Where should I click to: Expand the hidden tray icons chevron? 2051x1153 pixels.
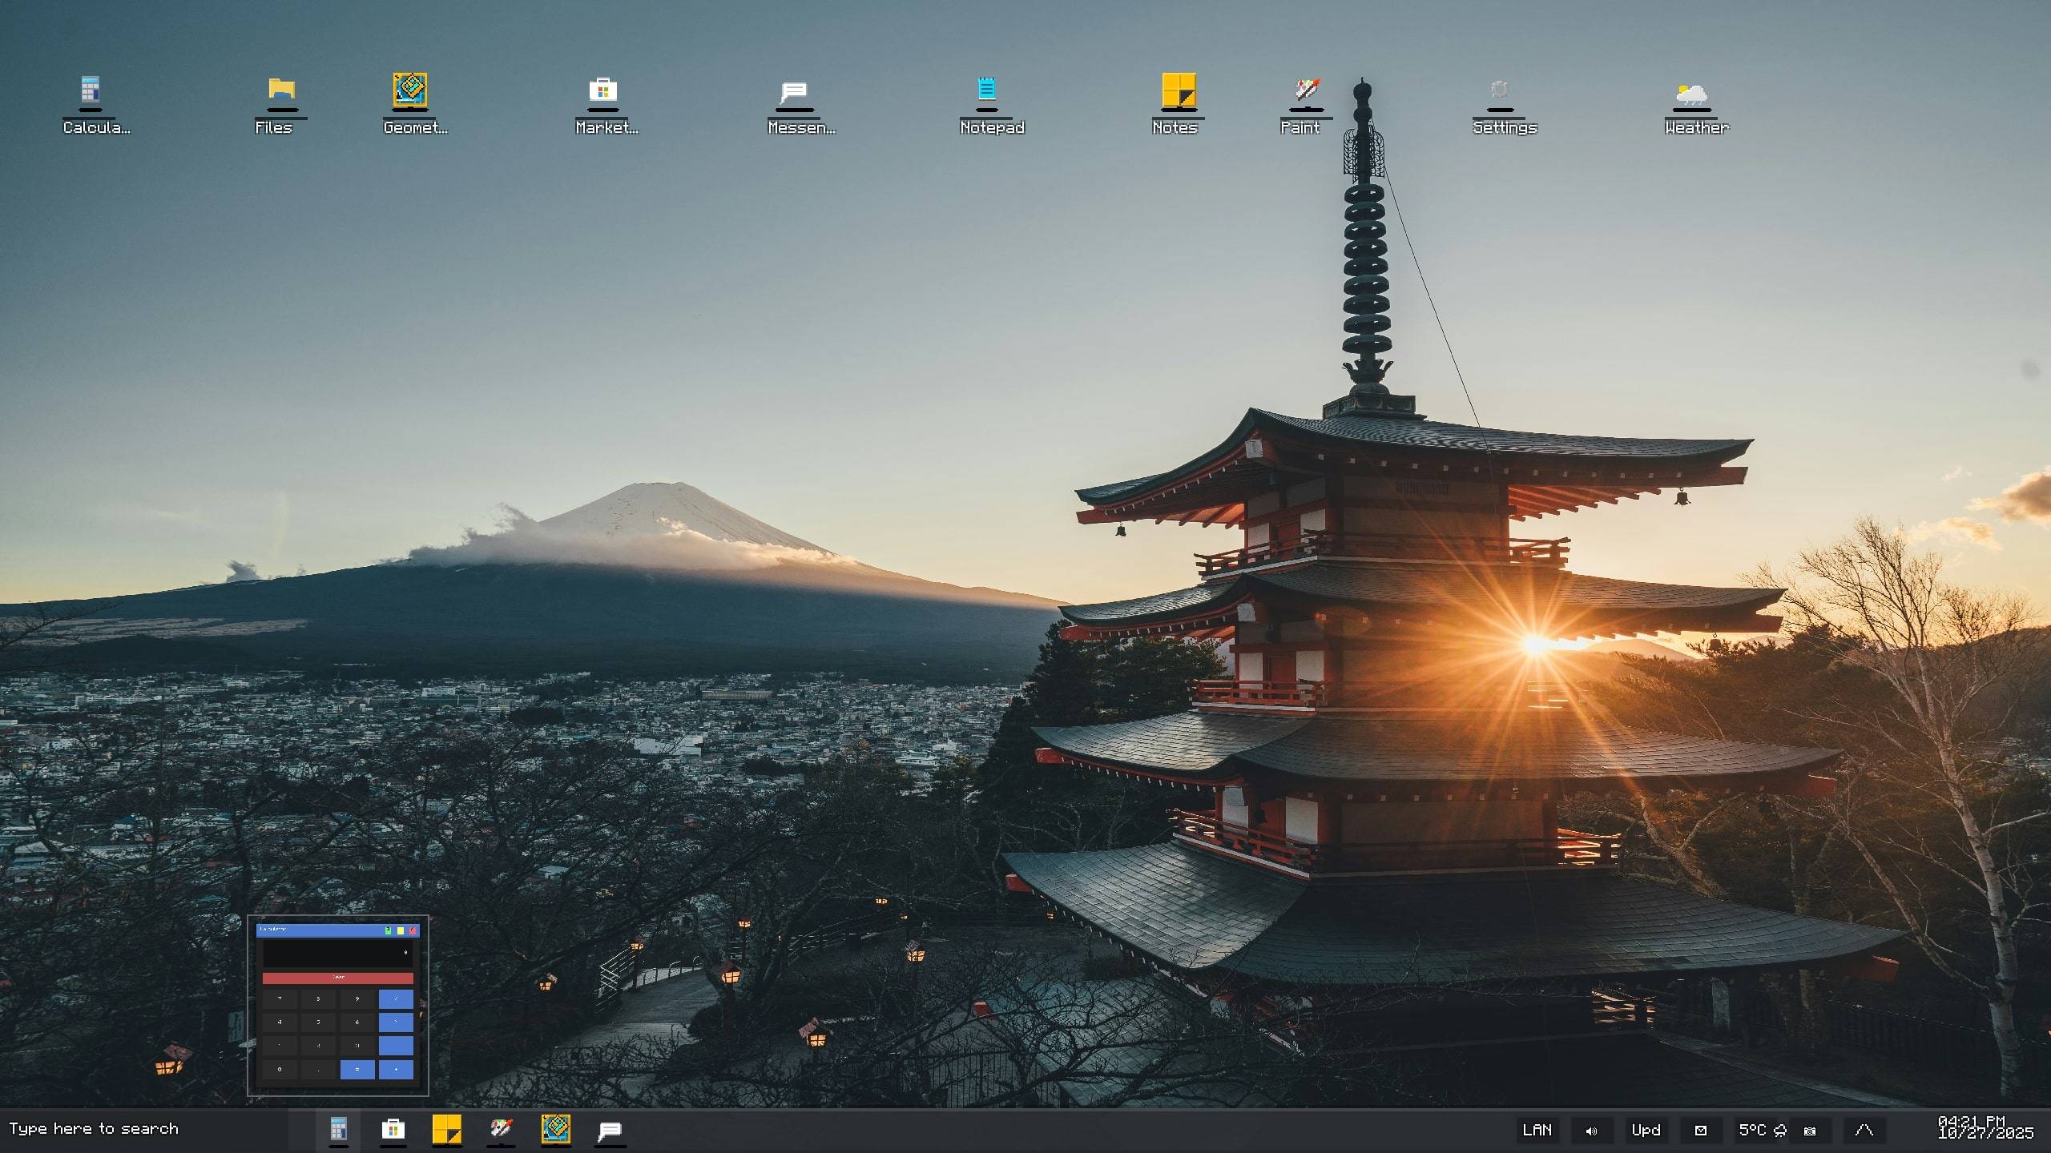point(1864,1131)
